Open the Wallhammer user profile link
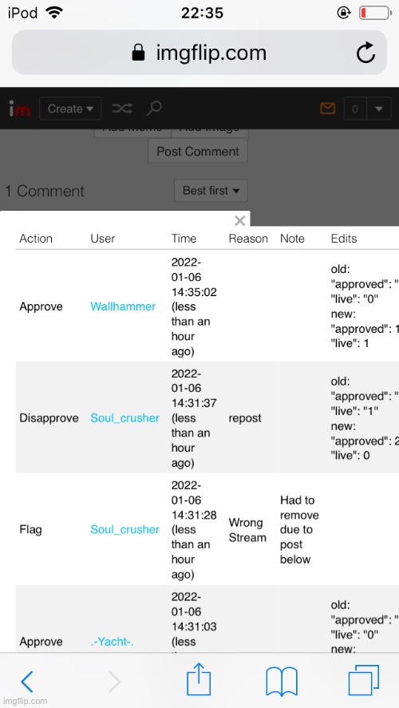 pyautogui.click(x=123, y=307)
